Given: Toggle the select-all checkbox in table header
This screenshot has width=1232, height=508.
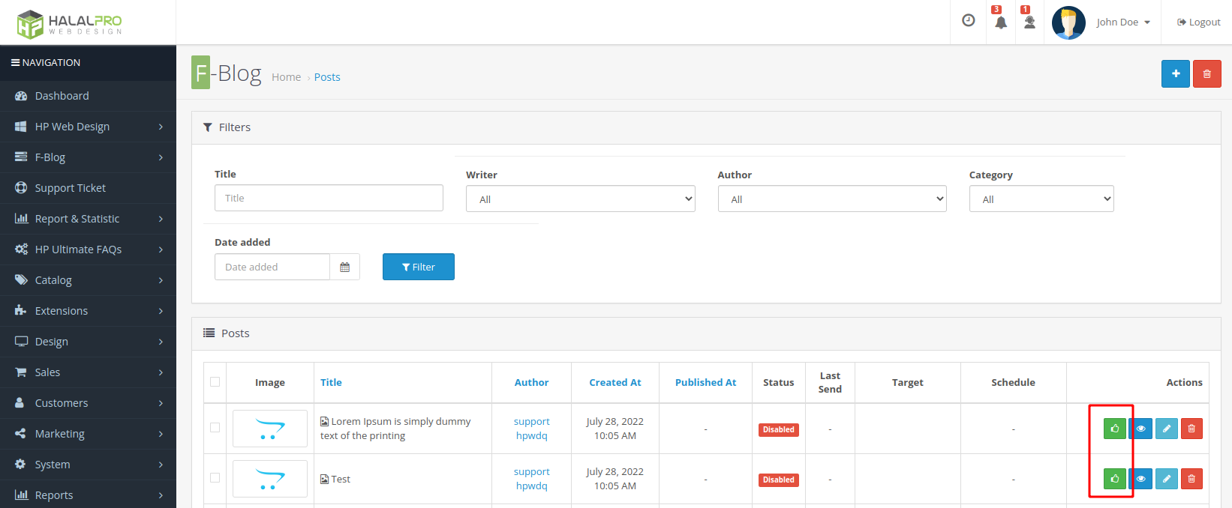Looking at the screenshot, I should coord(215,382).
